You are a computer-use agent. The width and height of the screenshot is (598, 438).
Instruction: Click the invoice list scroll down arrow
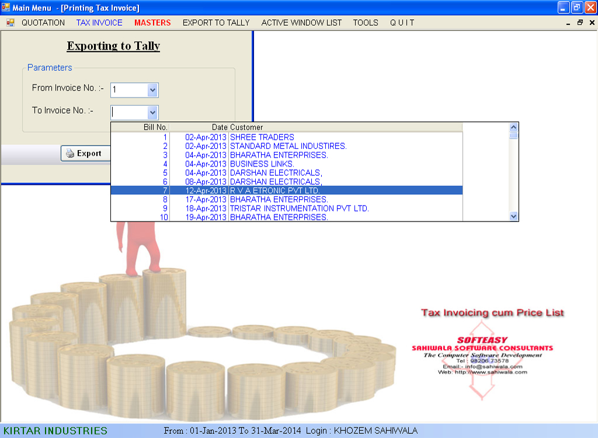(x=513, y=216)
